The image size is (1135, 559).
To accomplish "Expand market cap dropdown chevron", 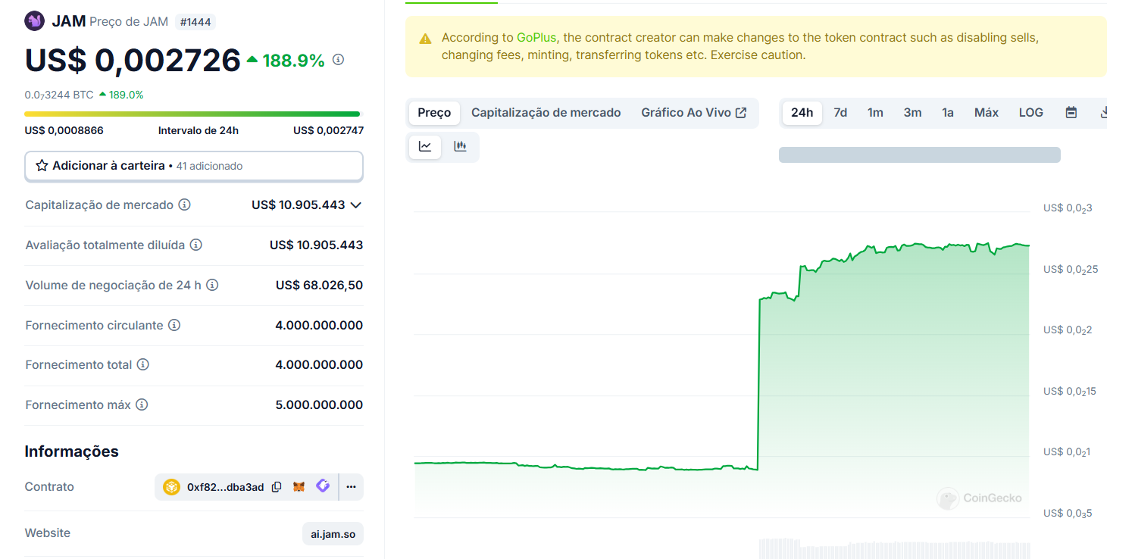I will [x=356, y=205].
